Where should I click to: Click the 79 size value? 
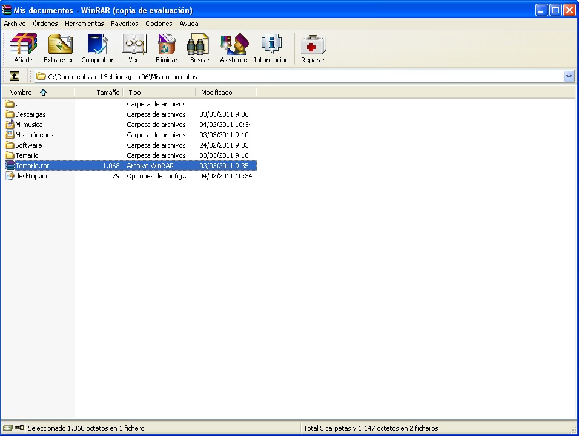pyautogui.click(x=116, y=176)
